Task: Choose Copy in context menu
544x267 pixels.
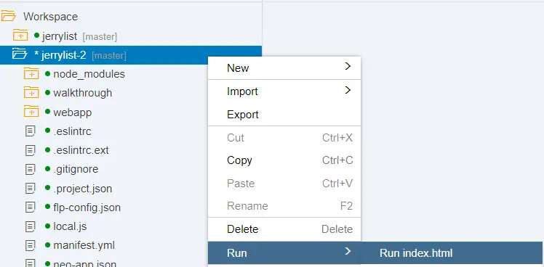Action: click(x=284, y=160)
